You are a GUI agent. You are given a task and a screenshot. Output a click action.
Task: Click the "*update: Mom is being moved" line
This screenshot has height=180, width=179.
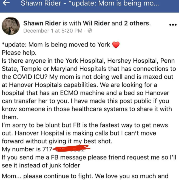pyautogui.click(x=56, y=45)
